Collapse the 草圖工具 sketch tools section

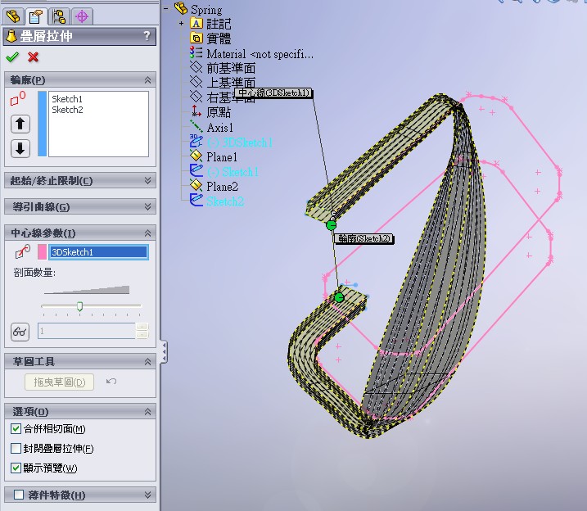coord(148,362)
